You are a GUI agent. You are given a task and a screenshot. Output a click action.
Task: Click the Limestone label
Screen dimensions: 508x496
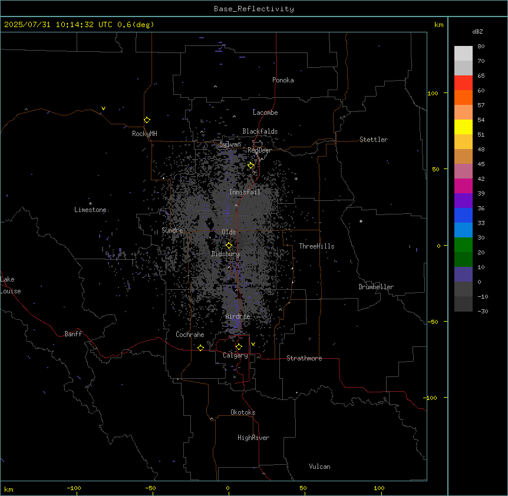click(90, 210)
